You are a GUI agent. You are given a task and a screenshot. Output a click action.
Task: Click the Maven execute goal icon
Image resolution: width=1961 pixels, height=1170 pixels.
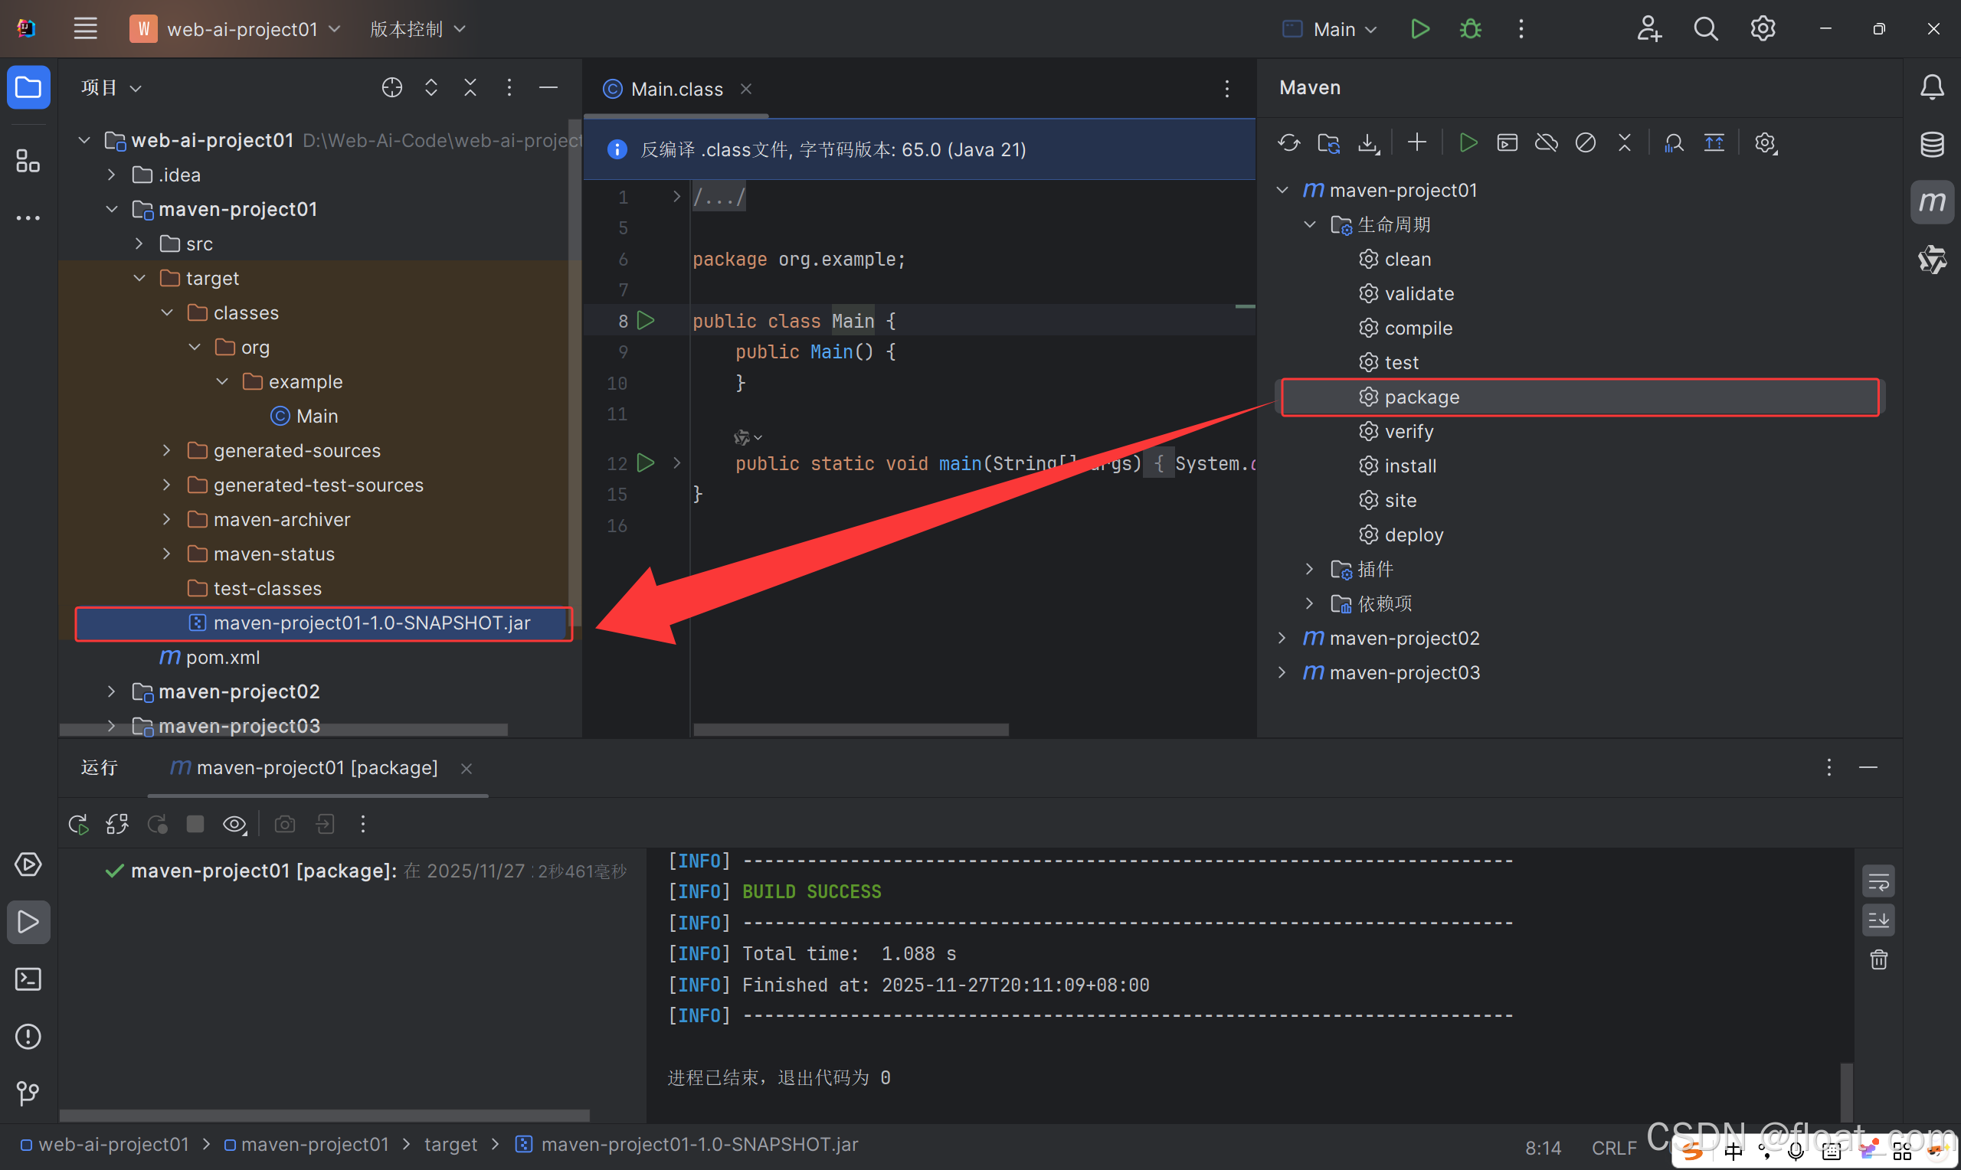coord(1507,142)
